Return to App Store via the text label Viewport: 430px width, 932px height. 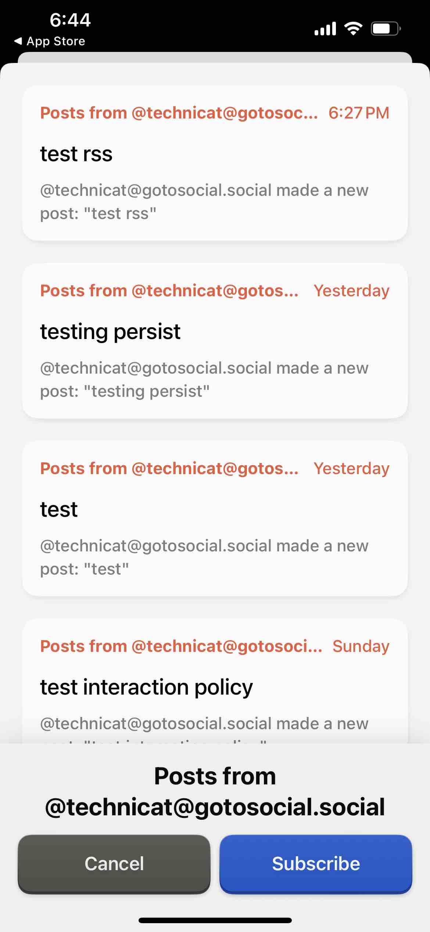click(x=56, y=41)
